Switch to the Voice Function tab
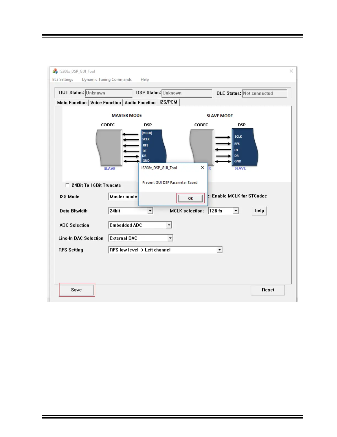Viewport: 337px width, 437px height. (x=105, y=103)
